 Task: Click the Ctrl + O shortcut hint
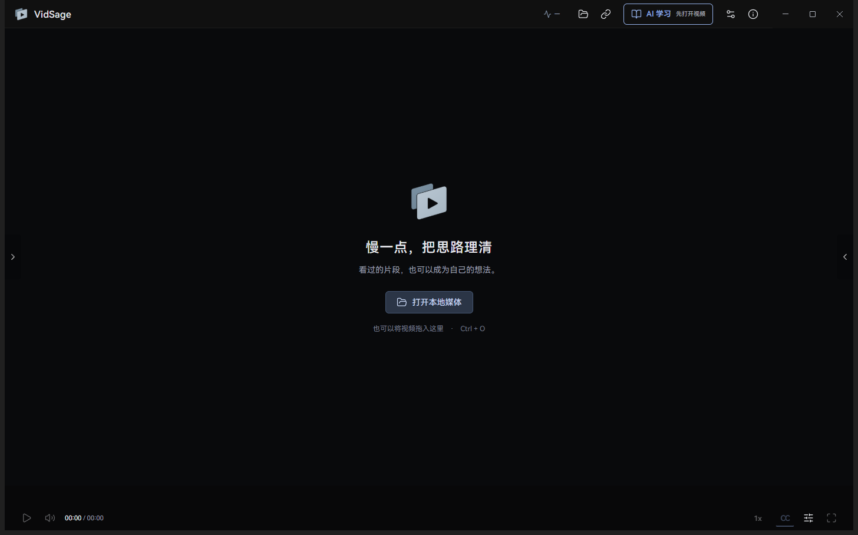click(473, 329)
